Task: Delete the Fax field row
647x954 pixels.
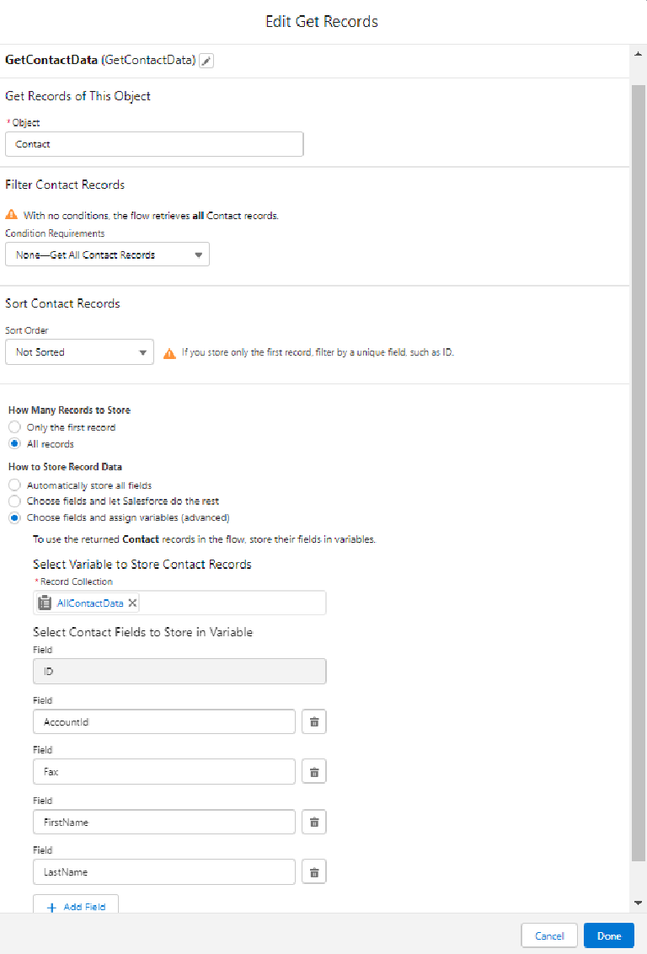Action: pos(313,772)
